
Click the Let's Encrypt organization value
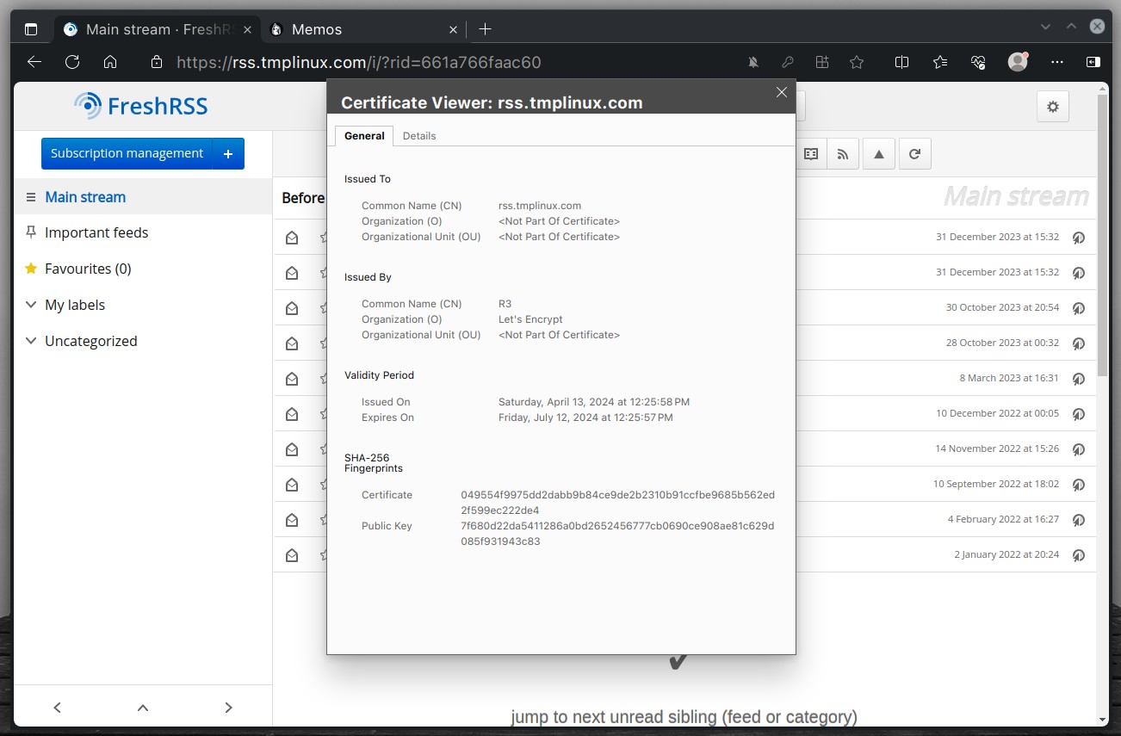pyautogui.click(x=530, y=319)
